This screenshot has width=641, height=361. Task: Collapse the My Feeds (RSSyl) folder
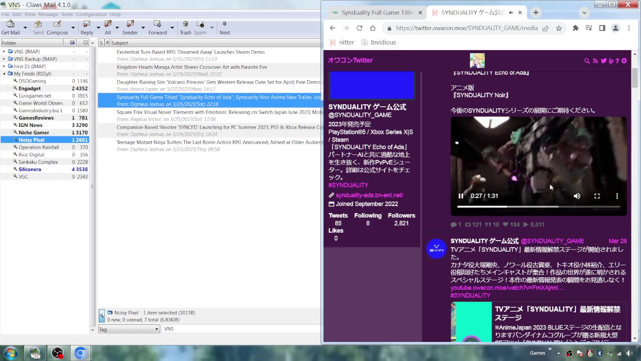(x=4, y=74)
